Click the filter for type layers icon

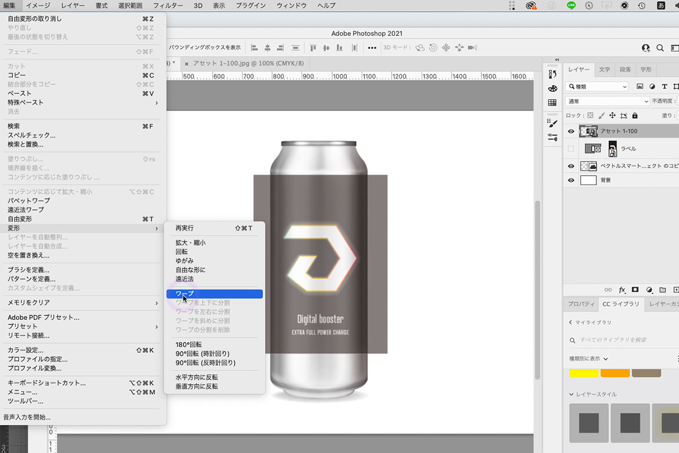coord(664,87)
